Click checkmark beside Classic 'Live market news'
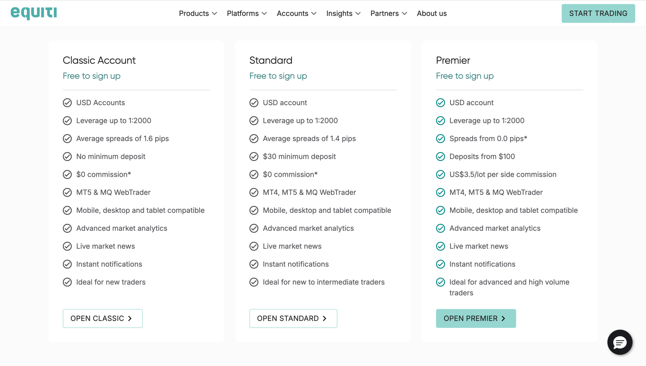Screen dimensions: 646x366 [x=67, y=246]
